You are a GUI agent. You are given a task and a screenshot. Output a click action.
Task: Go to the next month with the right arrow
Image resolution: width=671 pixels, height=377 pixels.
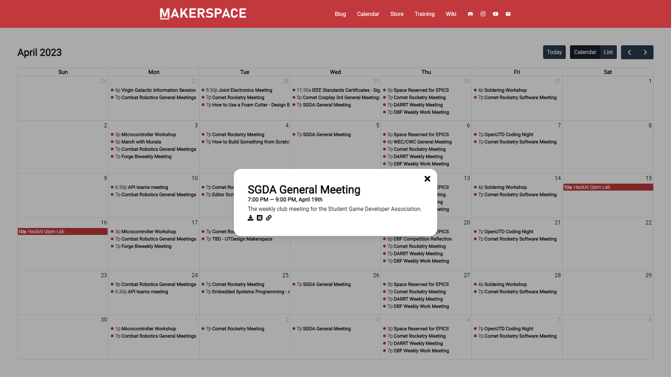coord(645,52)
